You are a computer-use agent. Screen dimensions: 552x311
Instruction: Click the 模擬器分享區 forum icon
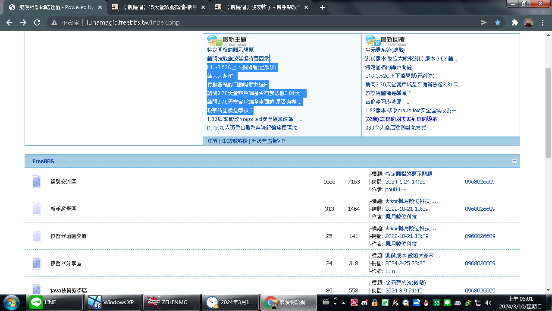pos(36,263)
